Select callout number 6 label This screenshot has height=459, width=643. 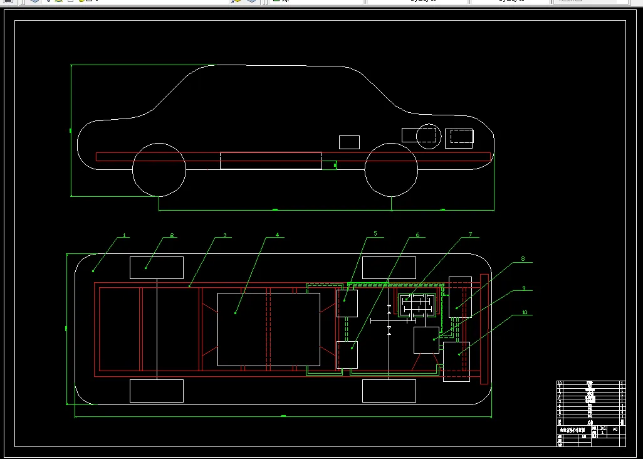pyautogui.click(x=417, y=235)
